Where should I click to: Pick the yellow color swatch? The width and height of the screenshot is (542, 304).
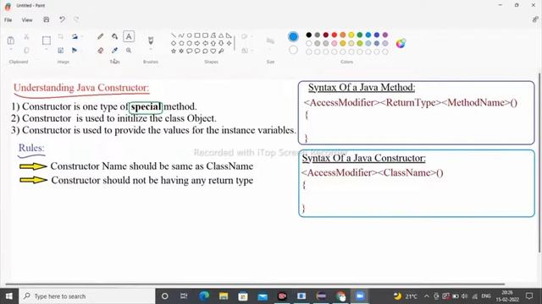351,35
